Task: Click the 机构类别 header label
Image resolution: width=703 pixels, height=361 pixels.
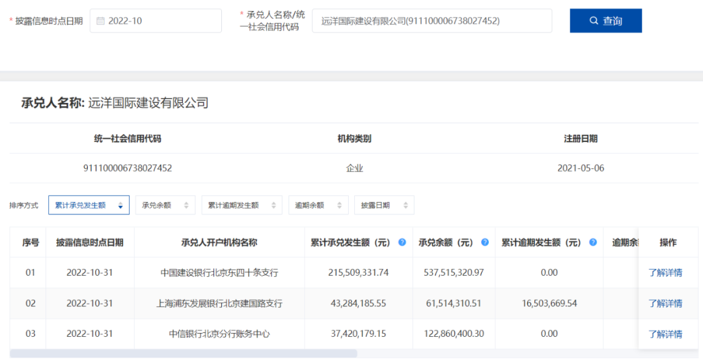Action: pos(354,139)
